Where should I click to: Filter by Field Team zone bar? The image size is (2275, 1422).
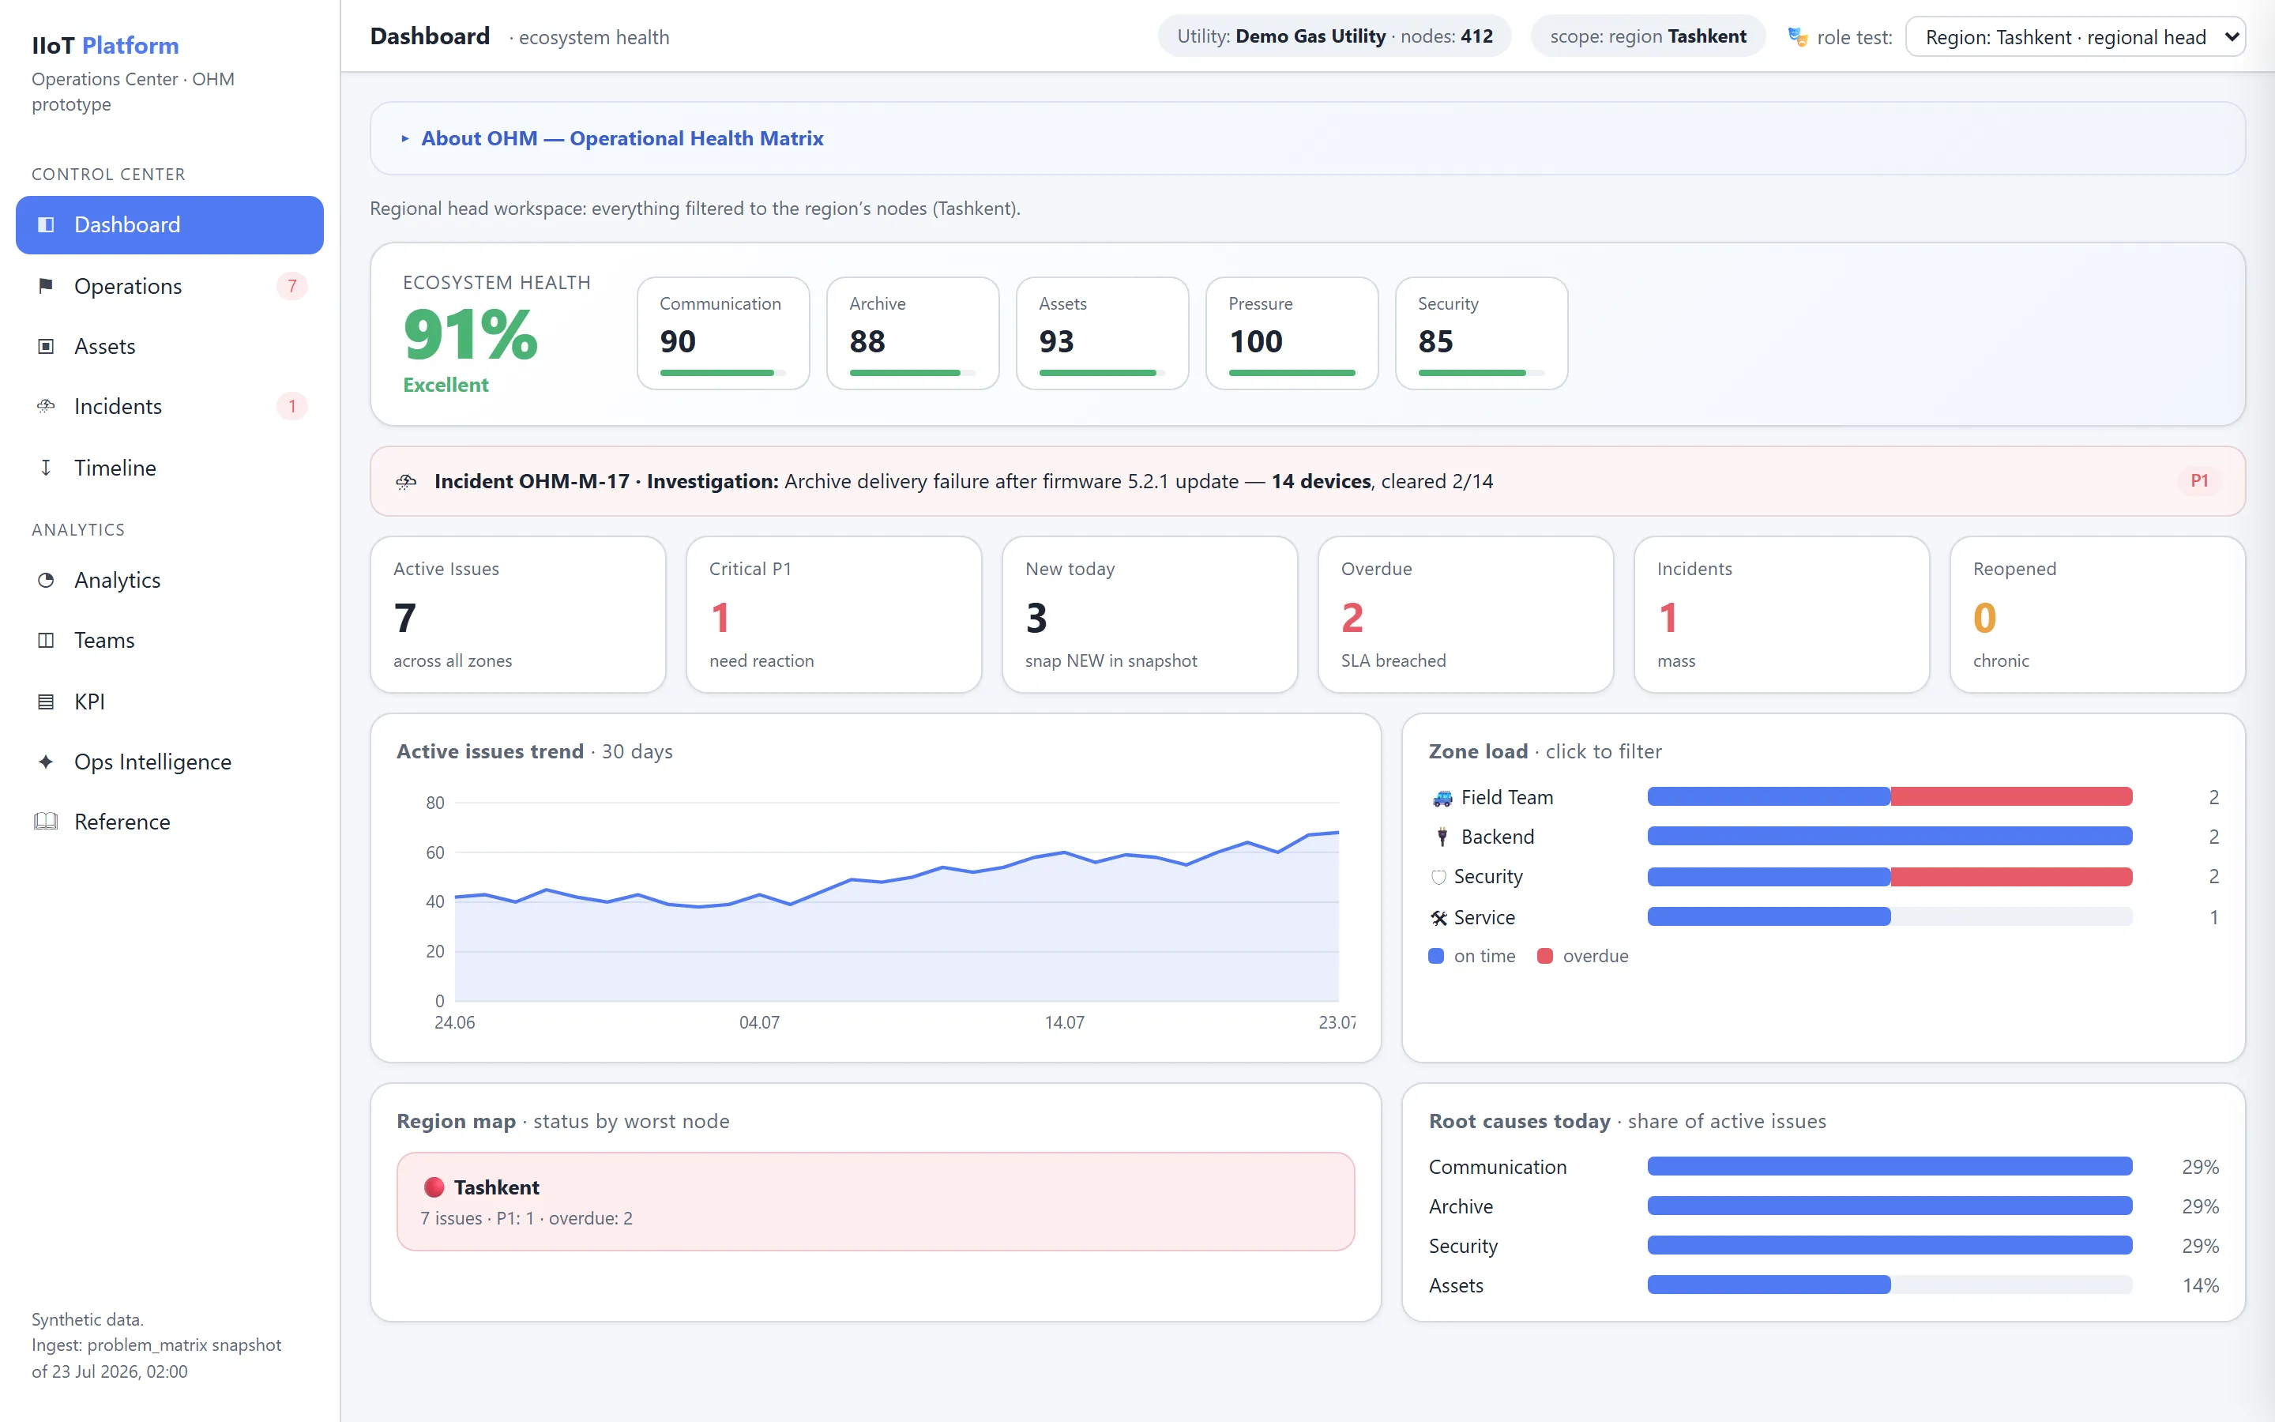tap(1890, 798)
